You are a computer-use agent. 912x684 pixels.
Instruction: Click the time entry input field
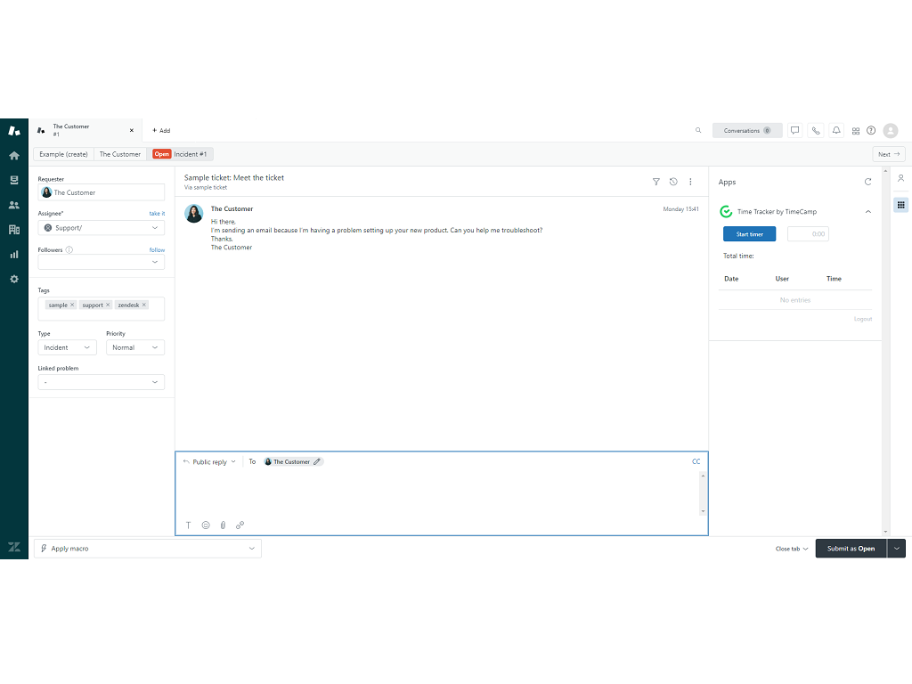point(808,234)
